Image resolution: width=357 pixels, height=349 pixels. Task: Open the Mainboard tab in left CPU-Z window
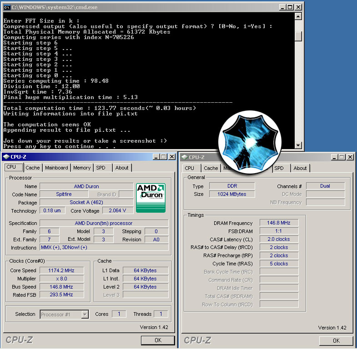[56, 168]
